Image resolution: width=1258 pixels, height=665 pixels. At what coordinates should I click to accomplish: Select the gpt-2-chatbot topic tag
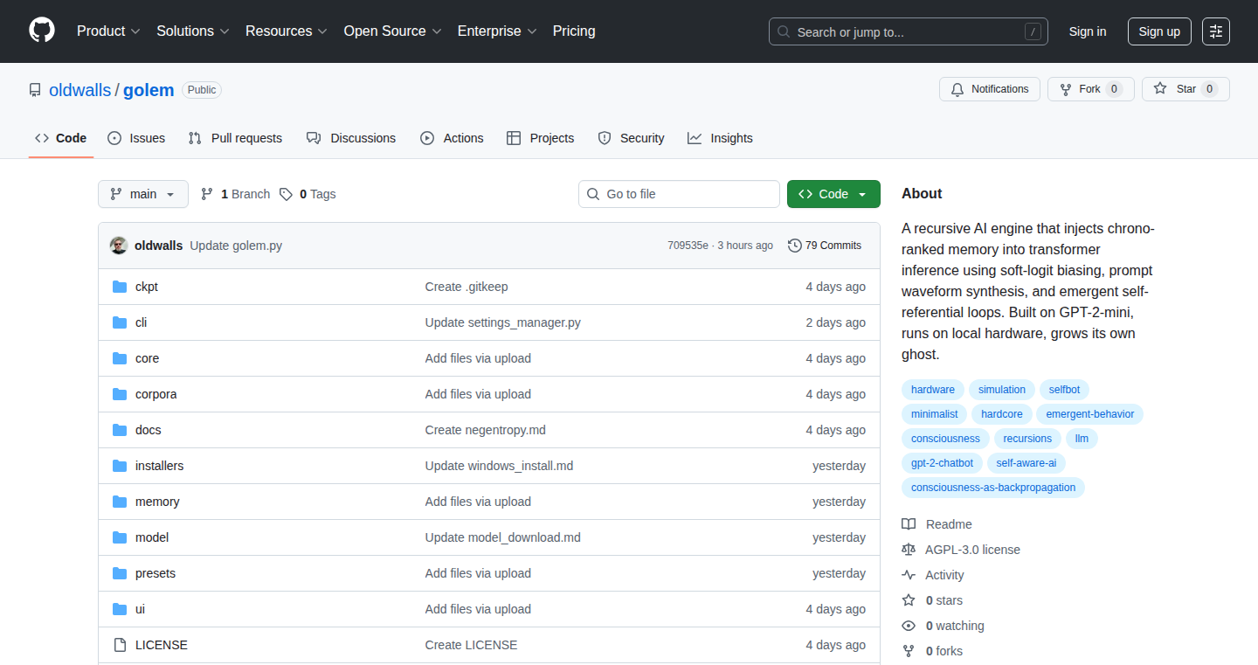coord(943,463)
